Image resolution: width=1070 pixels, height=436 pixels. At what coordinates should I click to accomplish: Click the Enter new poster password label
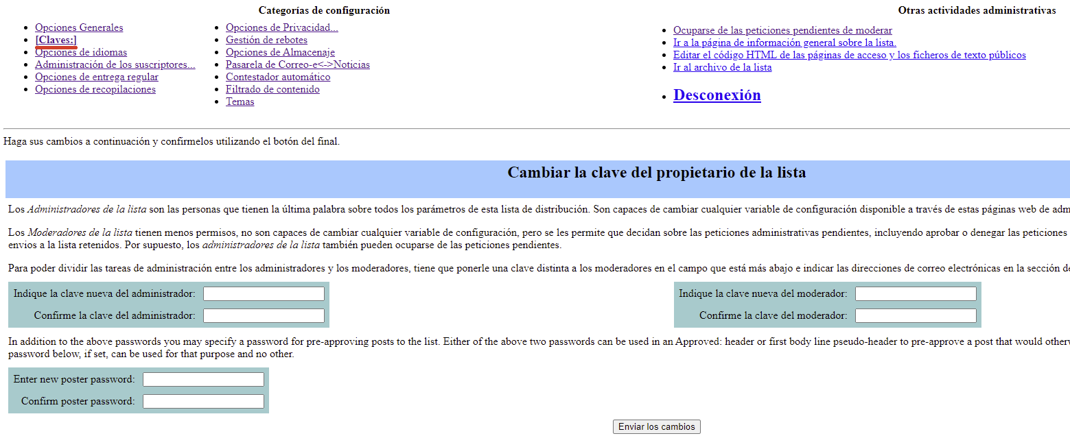pos(74,379)
